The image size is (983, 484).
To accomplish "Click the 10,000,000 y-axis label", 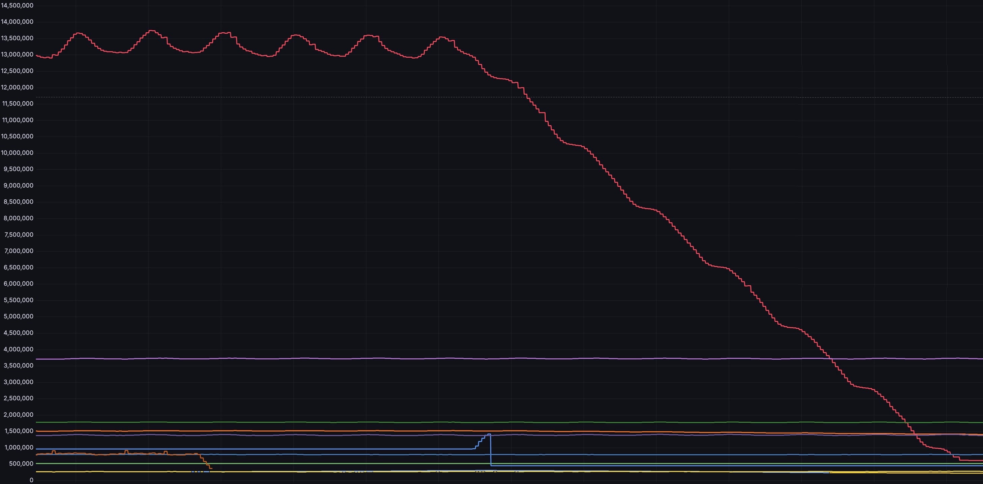I will 17,153.
